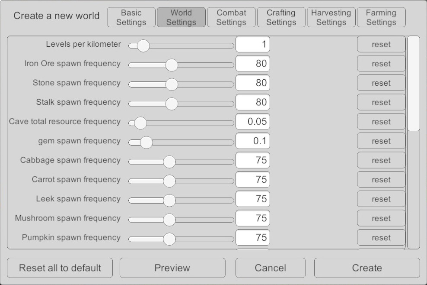Reset the Levels per kilometer setting
This screenshot has width=427, height=285.
click(x=381, y=45)
